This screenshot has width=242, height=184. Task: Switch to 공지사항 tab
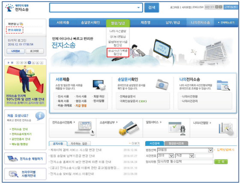click(58, 144)
